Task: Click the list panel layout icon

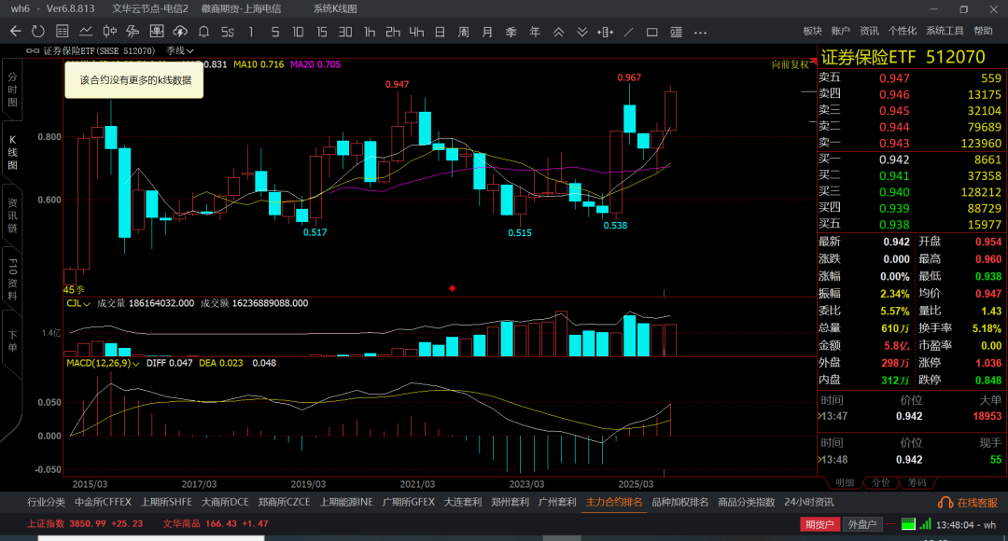Action: tap(676, 32)
